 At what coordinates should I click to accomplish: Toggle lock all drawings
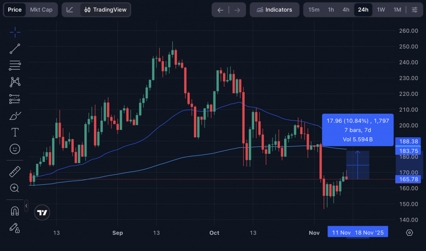point(15,227)
